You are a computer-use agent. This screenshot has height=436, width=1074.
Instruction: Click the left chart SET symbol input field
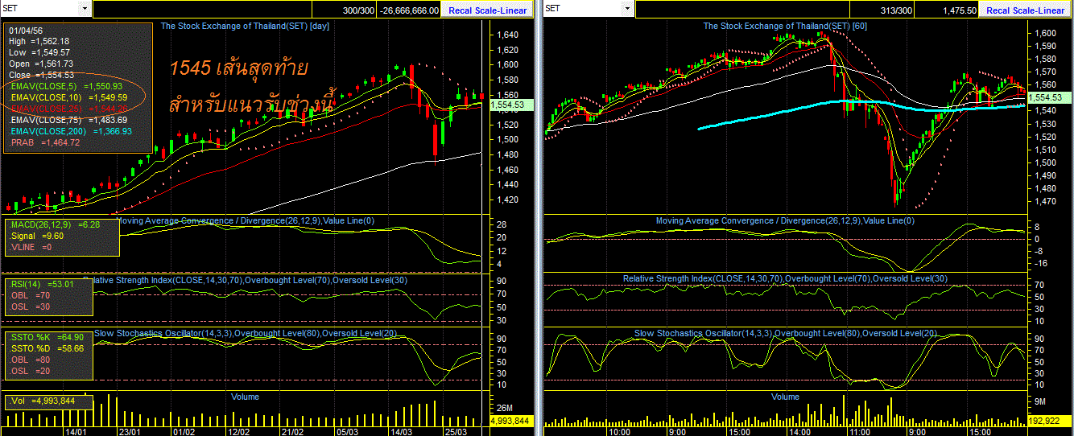pyautogui.click(x=39, y=9)
